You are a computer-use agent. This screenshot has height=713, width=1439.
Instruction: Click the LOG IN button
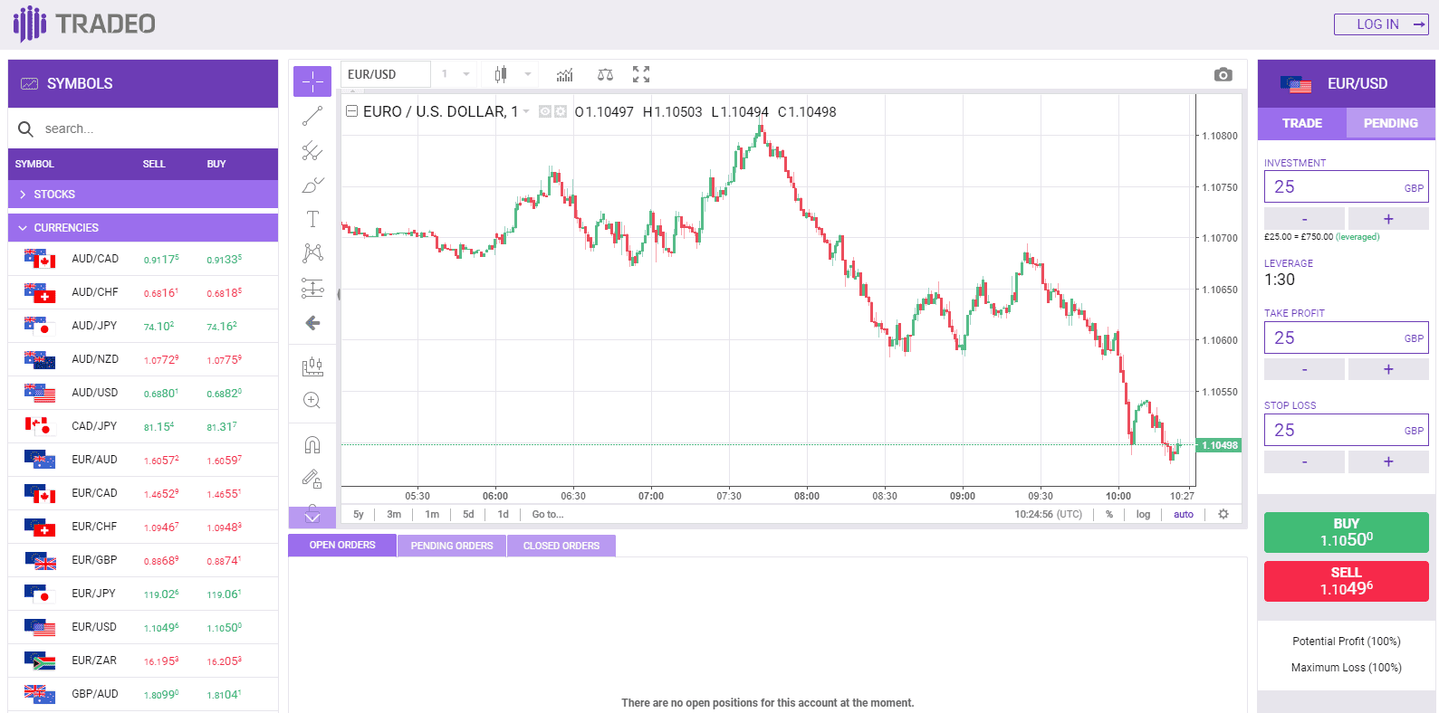[x=1381, y=24]
